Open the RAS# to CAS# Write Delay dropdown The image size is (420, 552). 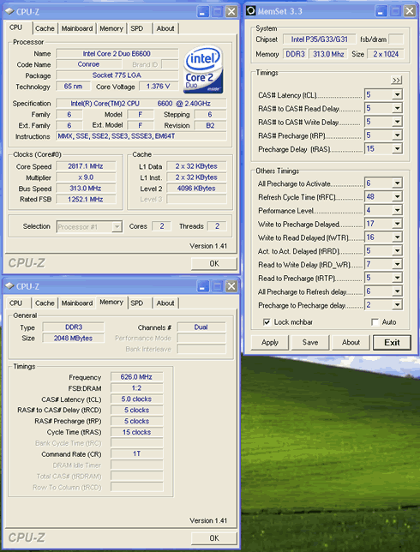pyautogui.click(x=397, y=122)
